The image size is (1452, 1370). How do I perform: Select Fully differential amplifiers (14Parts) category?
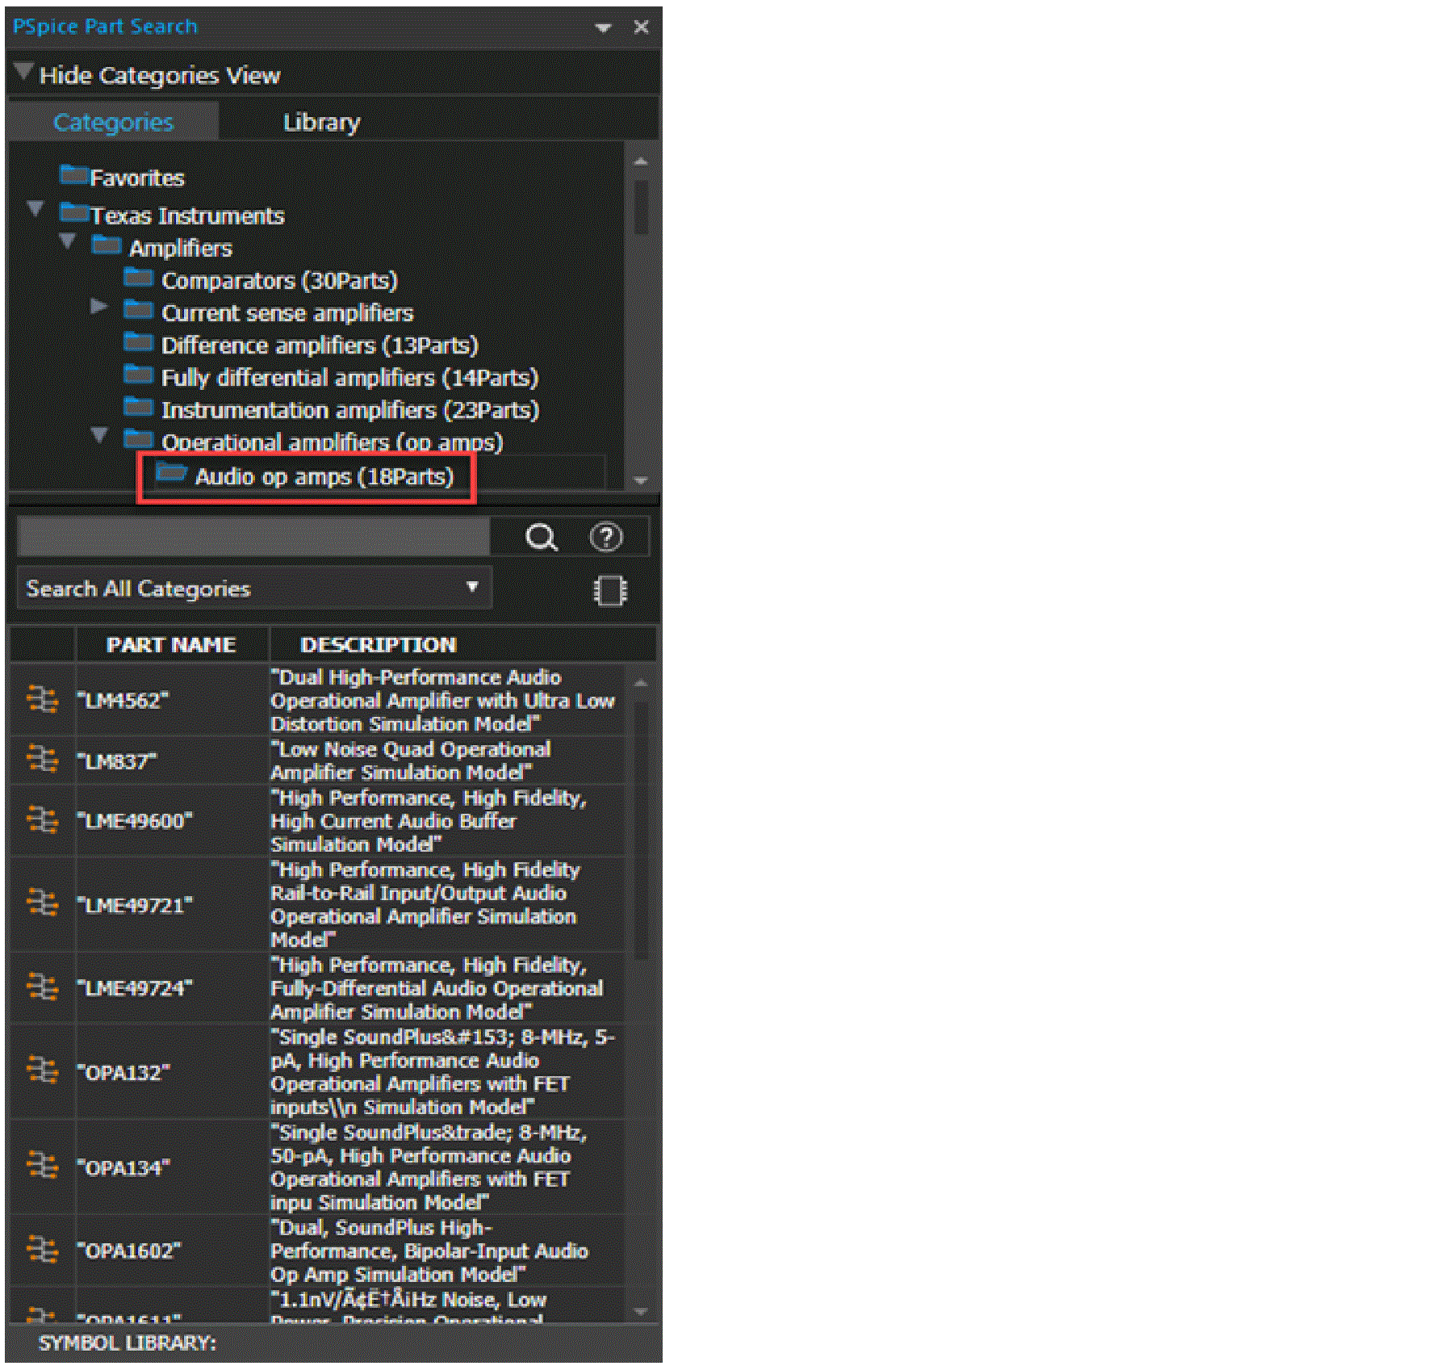click(349, 378)
